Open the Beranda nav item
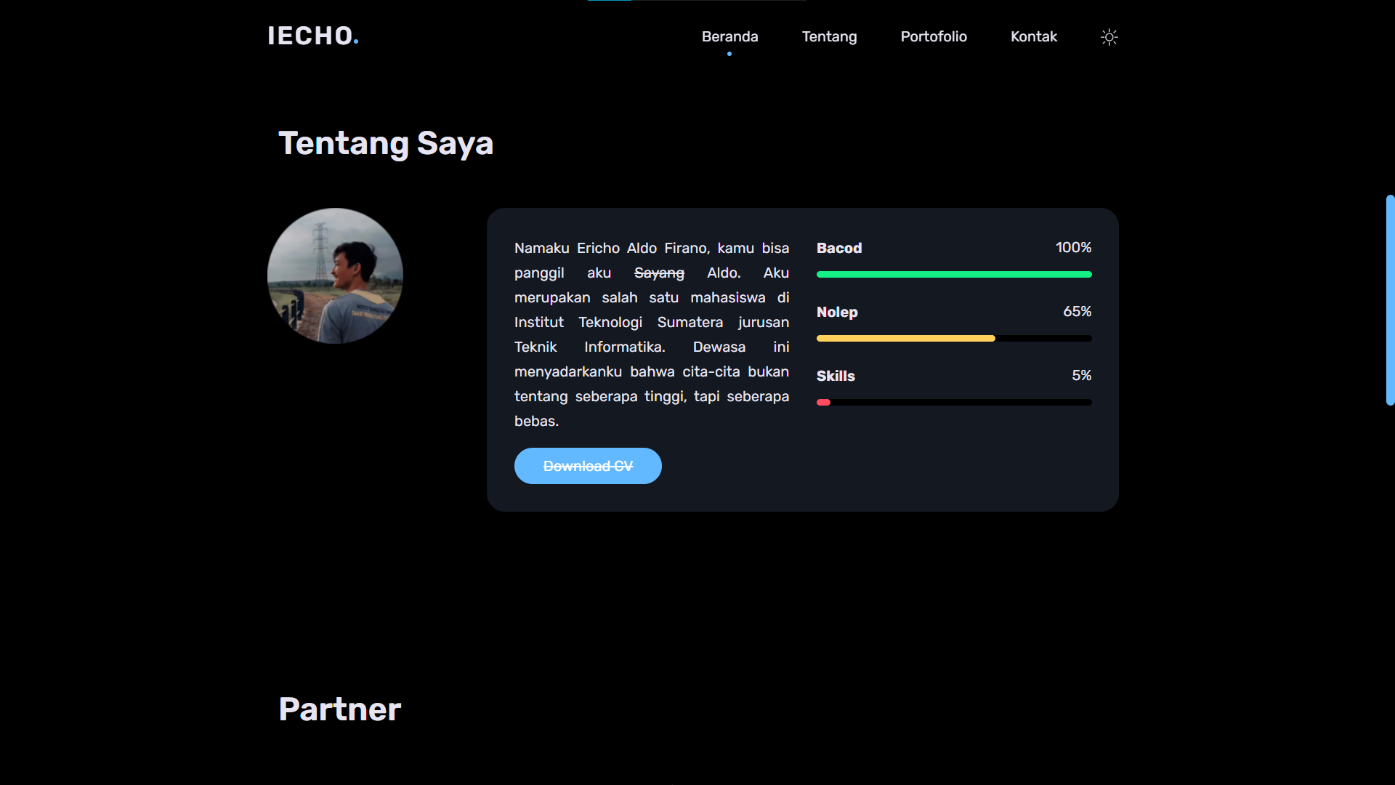Image resolution: width=1395 pixels, height=785 pixels. (x=729, y=36)
